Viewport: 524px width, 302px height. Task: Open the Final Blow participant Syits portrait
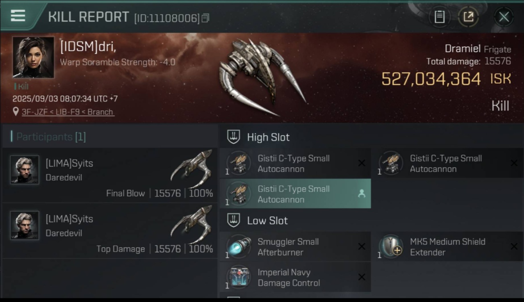coord(25,170)
